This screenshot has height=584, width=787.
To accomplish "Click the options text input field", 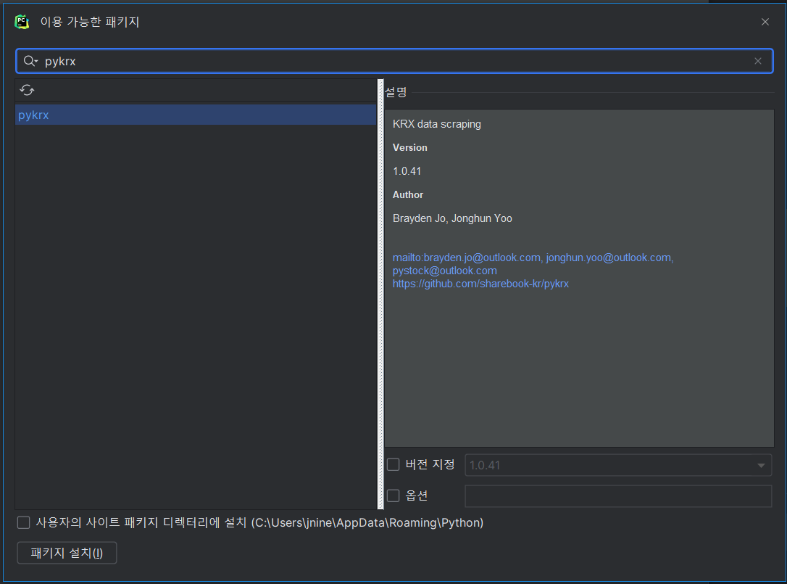I will 618,496.
